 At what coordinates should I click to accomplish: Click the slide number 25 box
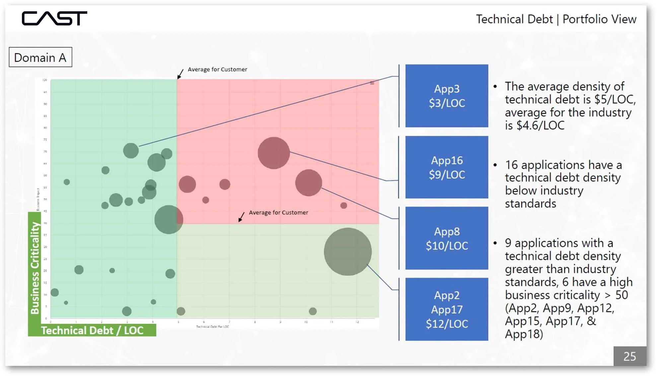pyautogui.click(x=629, y=356)
